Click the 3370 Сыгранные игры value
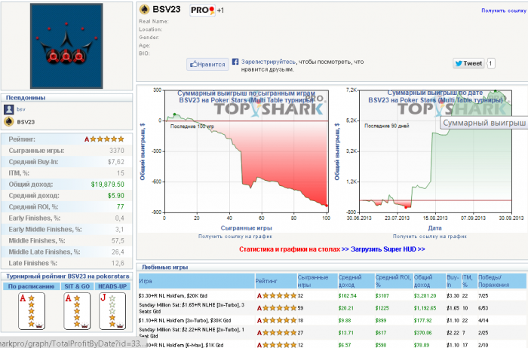This screenshot has height=348, width=528. (116, 151)
